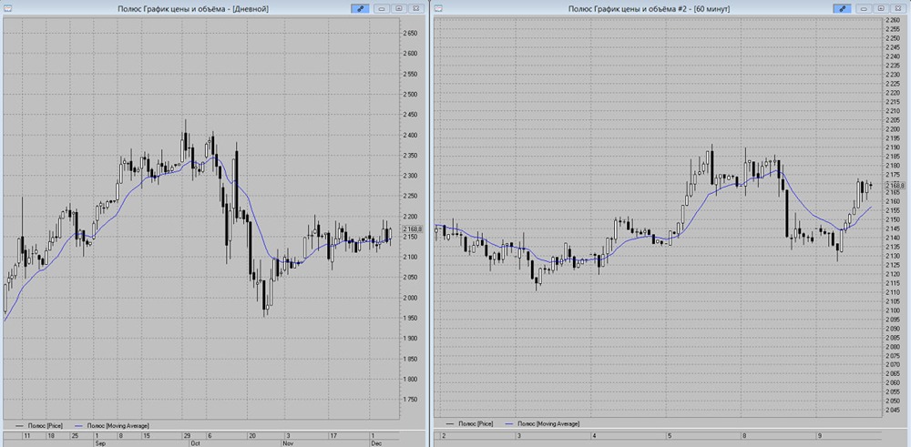Click the 2 100 price label on the 60-minute axis

tap(893, 310)
